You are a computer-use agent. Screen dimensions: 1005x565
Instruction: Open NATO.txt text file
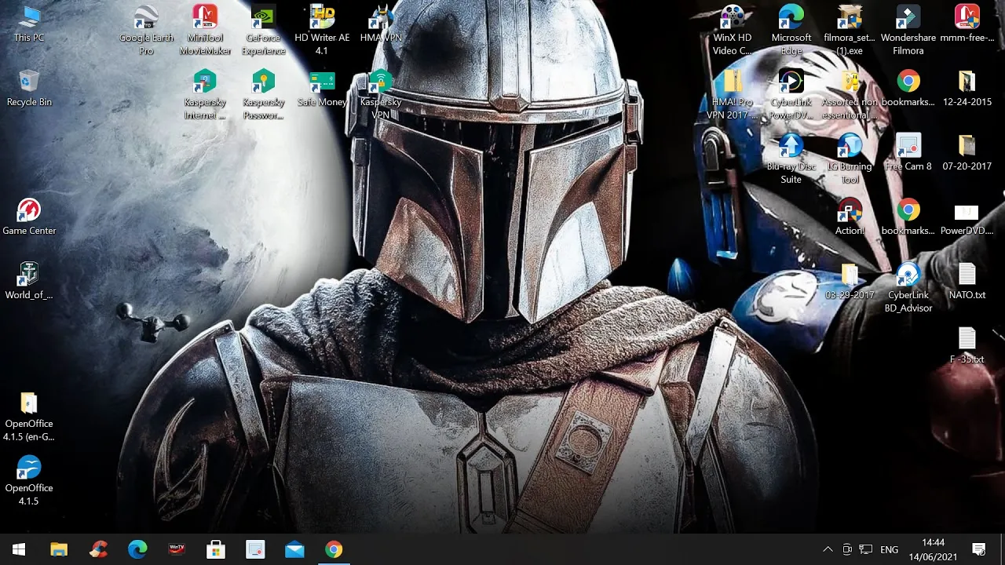pos(967,281)
